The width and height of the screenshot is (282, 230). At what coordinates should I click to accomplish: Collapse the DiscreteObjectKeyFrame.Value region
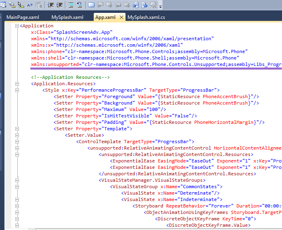tap(17, 226)
